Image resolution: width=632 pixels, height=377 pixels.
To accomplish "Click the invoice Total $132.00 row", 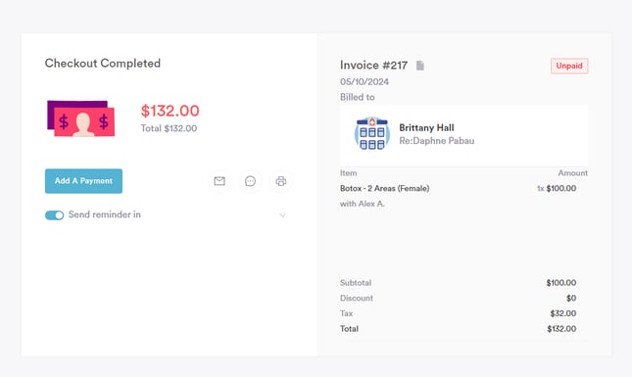I will point(458,329).
